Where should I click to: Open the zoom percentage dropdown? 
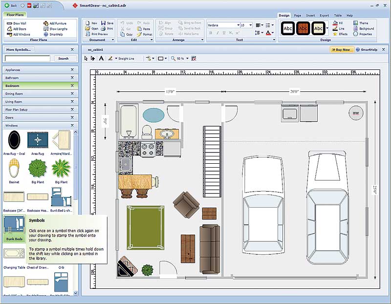(x=187, y=58)
